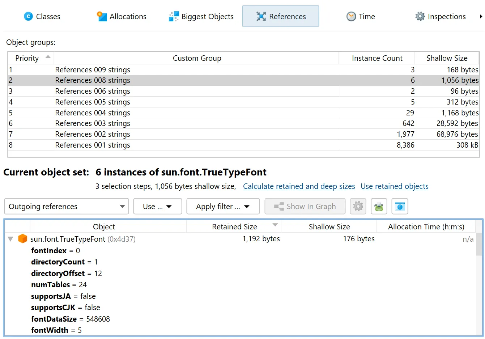Viewport: 485px width, 339px height.
Task: Click Use retained objects link
Action: [x=394, y=186]
